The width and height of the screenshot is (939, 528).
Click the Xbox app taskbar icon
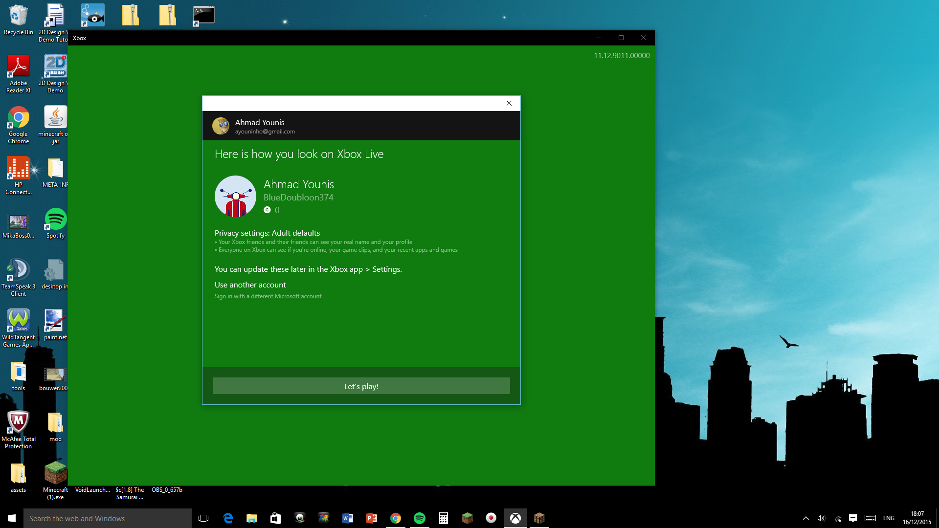[515, 518]
